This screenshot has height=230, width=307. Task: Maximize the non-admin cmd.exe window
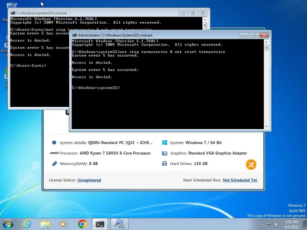(193, 13)
